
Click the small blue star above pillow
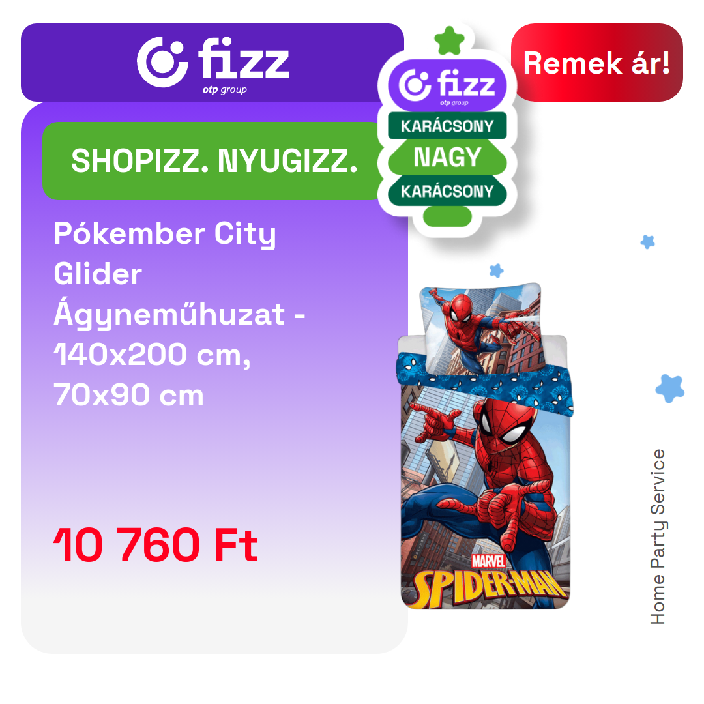pyautogui.click(x=497, y=271)
